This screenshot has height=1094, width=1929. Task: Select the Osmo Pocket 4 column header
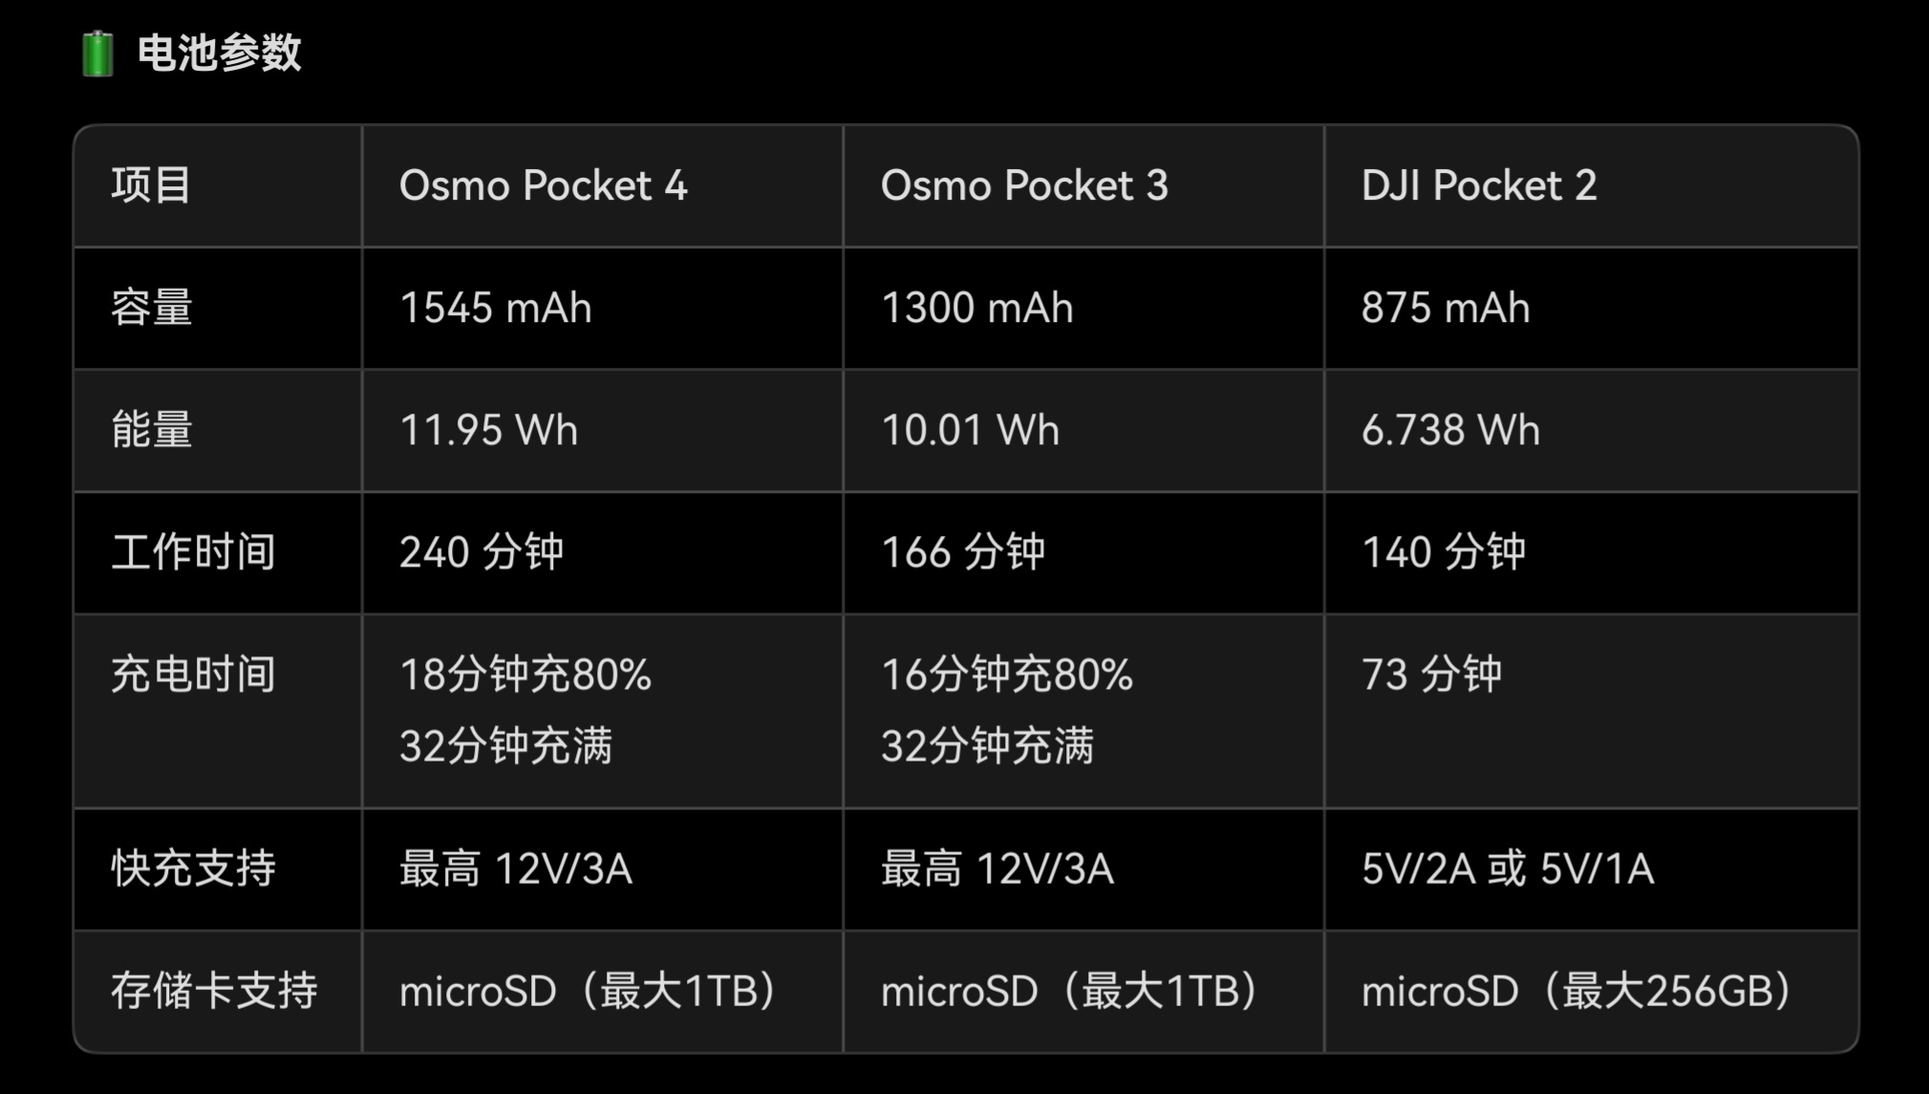click(x=543, y=185)
